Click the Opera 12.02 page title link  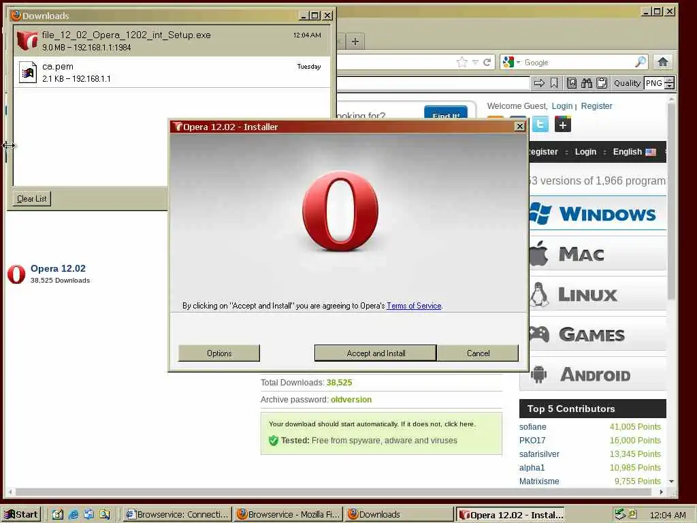click(58, 268)
